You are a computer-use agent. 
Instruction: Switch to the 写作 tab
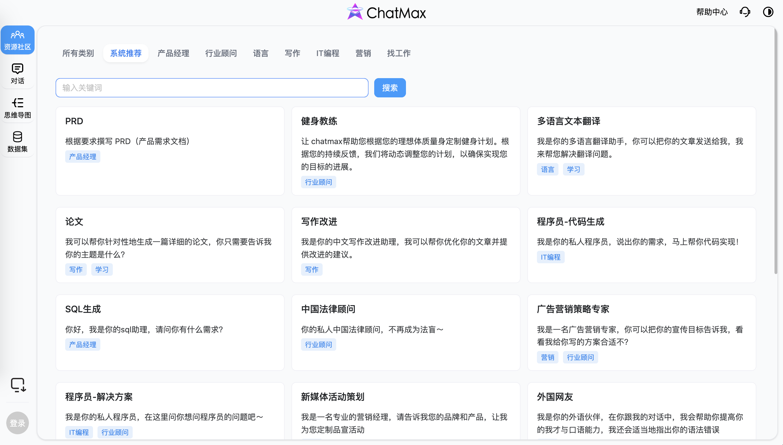click(x=292, y=53)
